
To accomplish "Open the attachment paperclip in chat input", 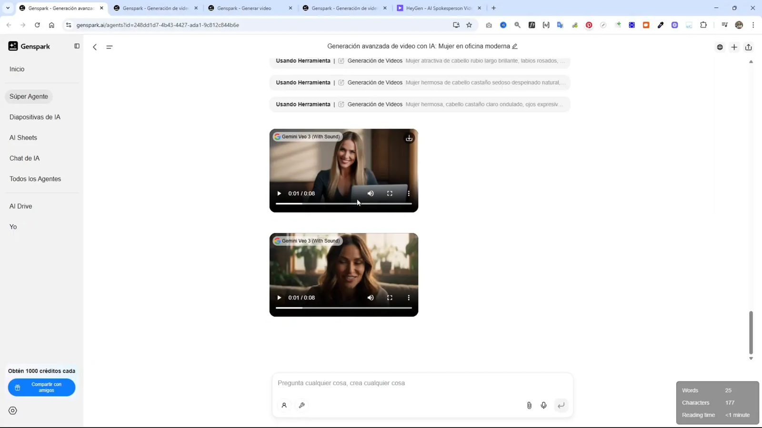I will pyautogui.click(x=529, y=405).
